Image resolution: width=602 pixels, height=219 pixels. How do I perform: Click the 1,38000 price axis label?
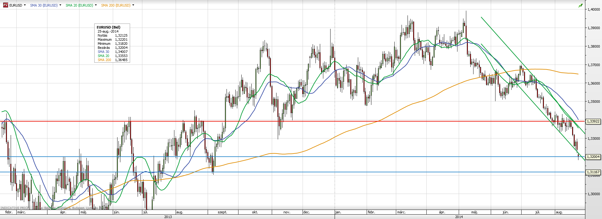594,46
